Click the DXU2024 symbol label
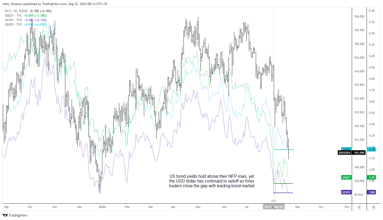The height and width of the screenshot is (220, 383). click(345, 152)
